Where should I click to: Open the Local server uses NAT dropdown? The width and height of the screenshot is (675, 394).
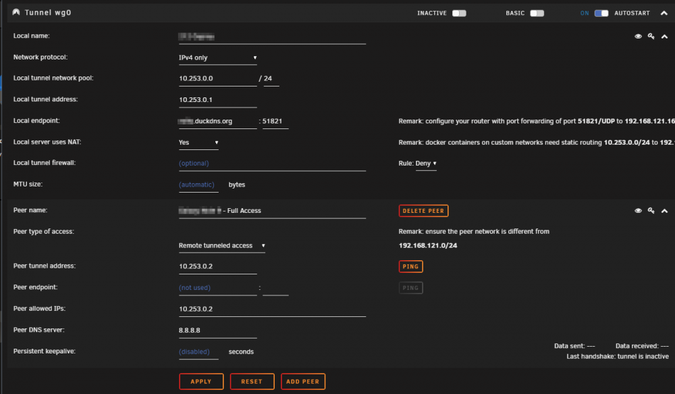pyautogui.click(x=198, y=143)
